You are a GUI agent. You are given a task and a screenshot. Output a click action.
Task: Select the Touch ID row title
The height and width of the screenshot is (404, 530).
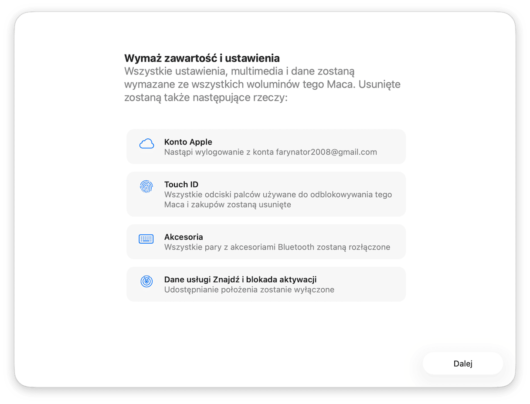coord(181,185)
